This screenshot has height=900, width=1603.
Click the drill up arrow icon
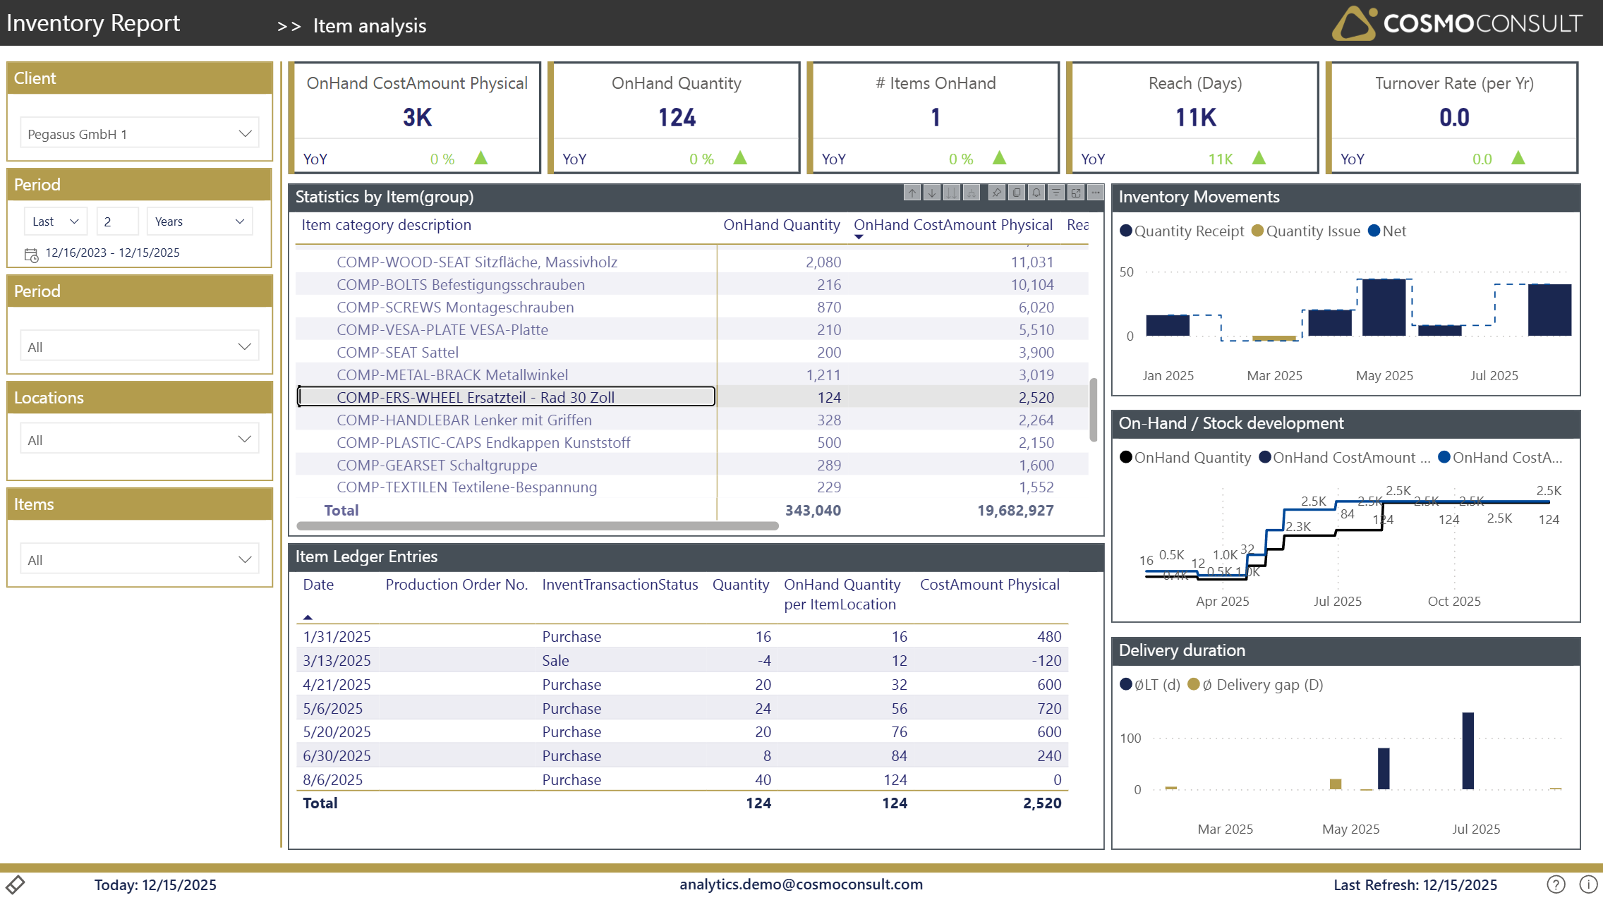coord(912,193)
